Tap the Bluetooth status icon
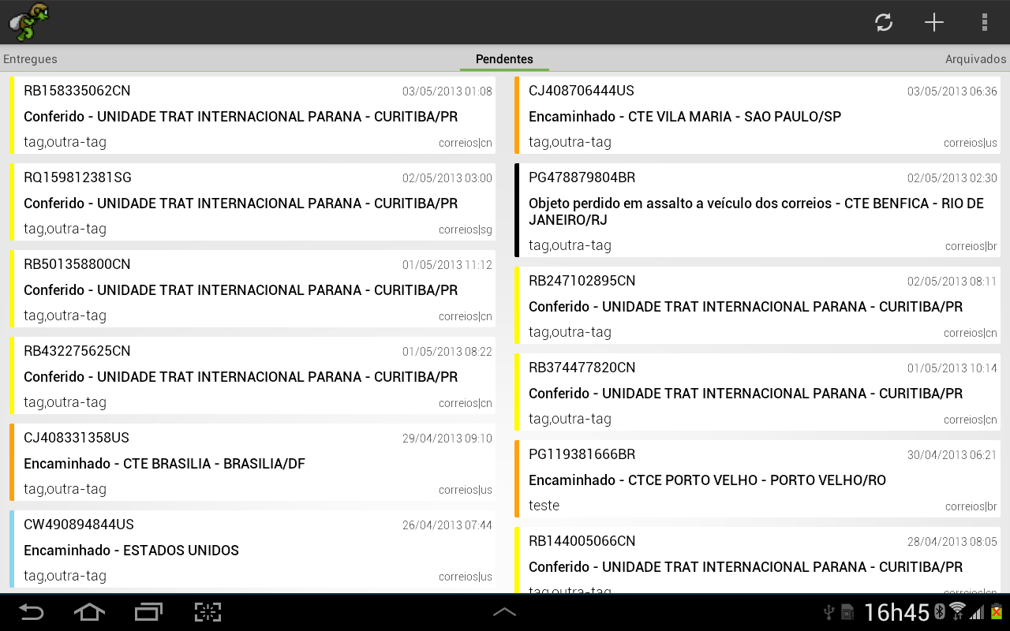This screenshot has width=1010, height=631. coord(940,611)
